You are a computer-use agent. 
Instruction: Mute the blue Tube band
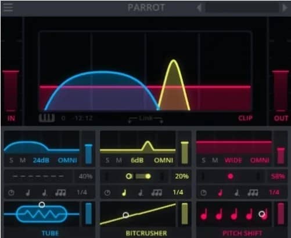click(x=23, y=160)
